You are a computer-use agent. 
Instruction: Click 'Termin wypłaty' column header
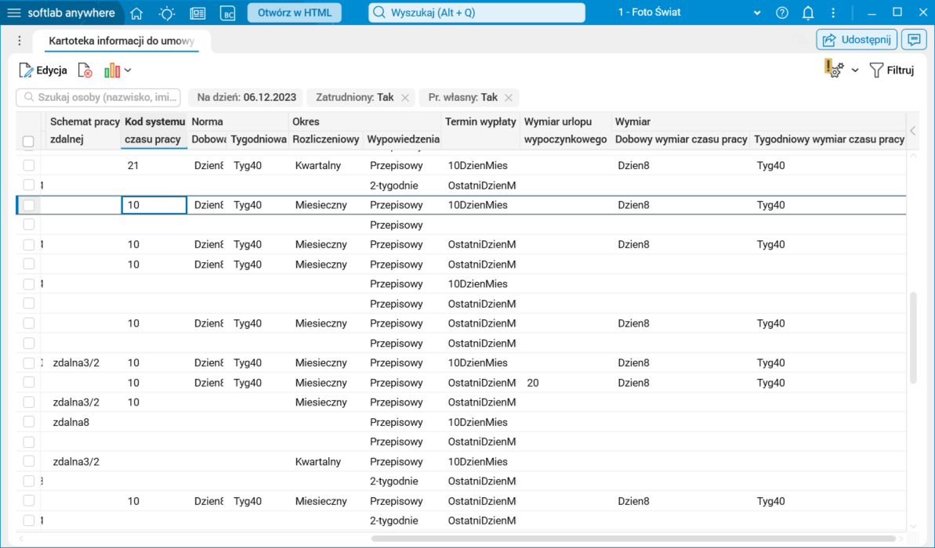coord(480,121)
